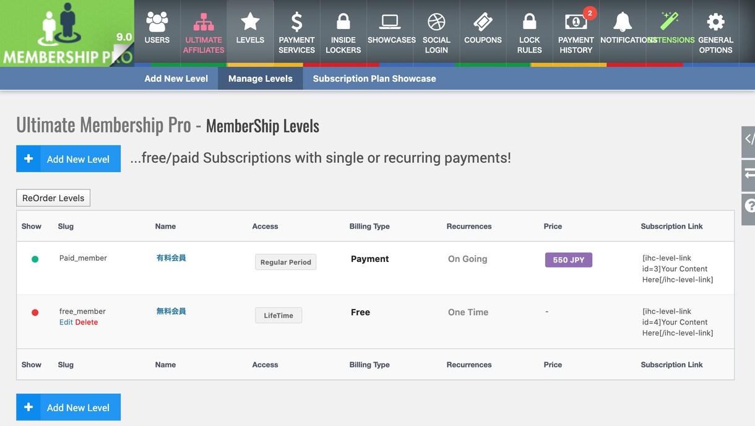This screenshot has width=755, height=426.
Task: Open the 有料会員 level name link
Action: (x=171, y=258)
